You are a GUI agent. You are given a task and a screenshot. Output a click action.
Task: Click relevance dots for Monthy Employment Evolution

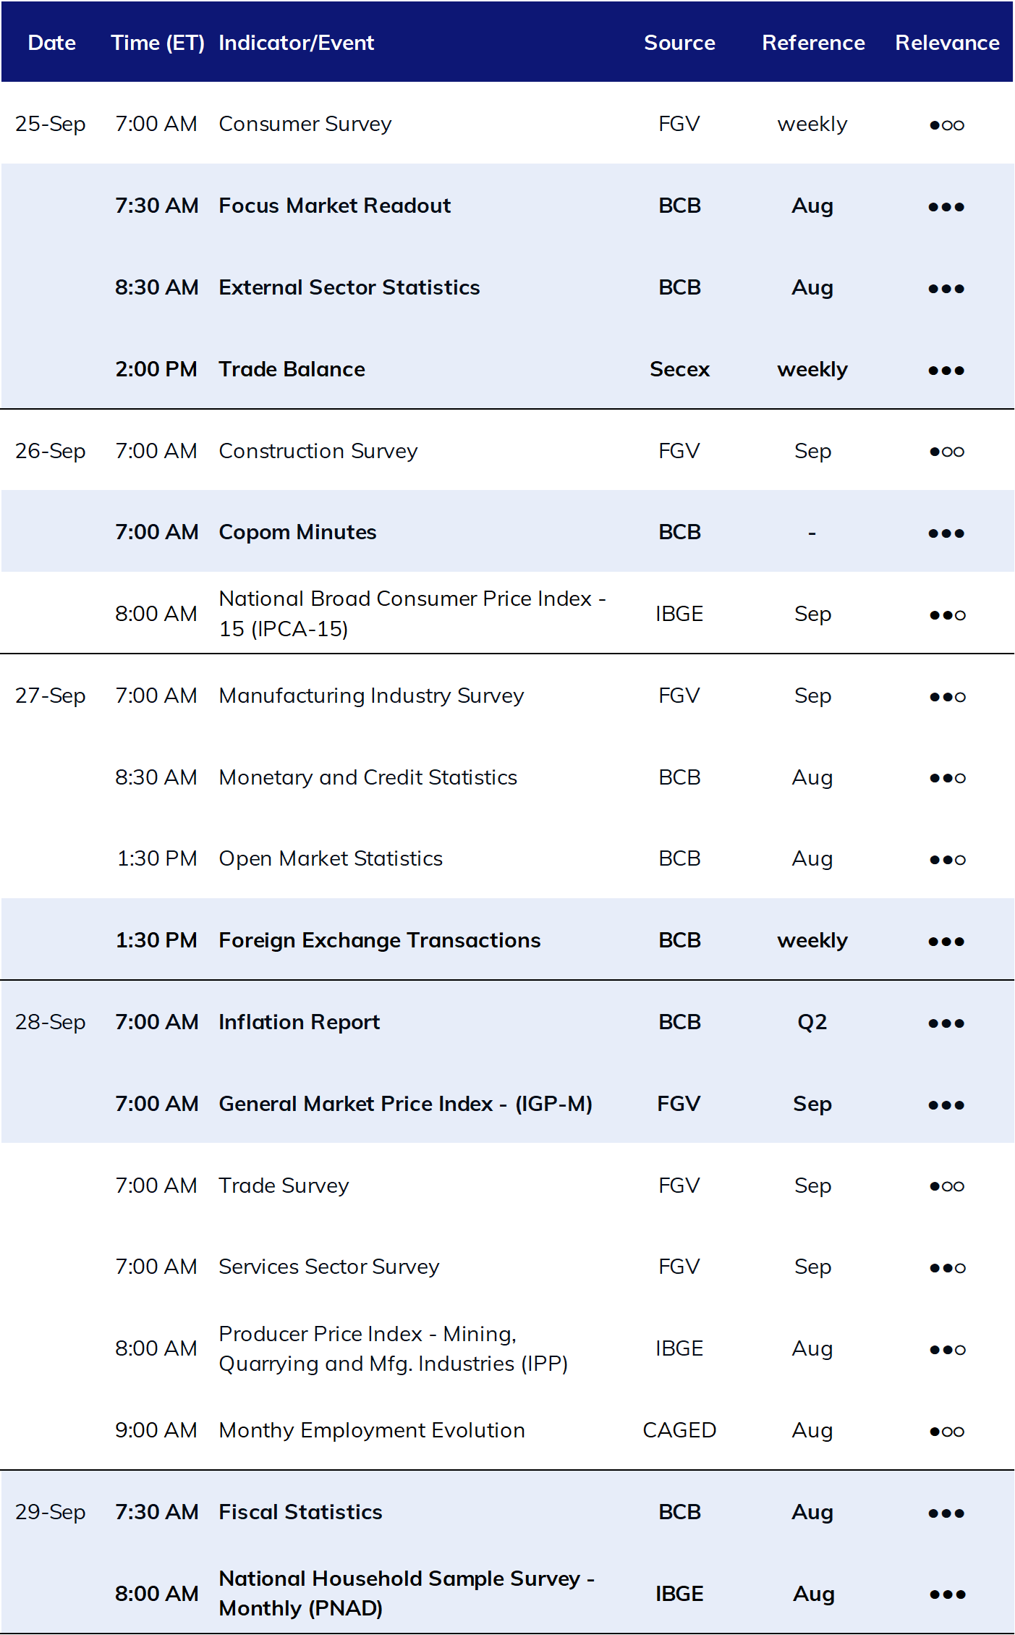947,1431
